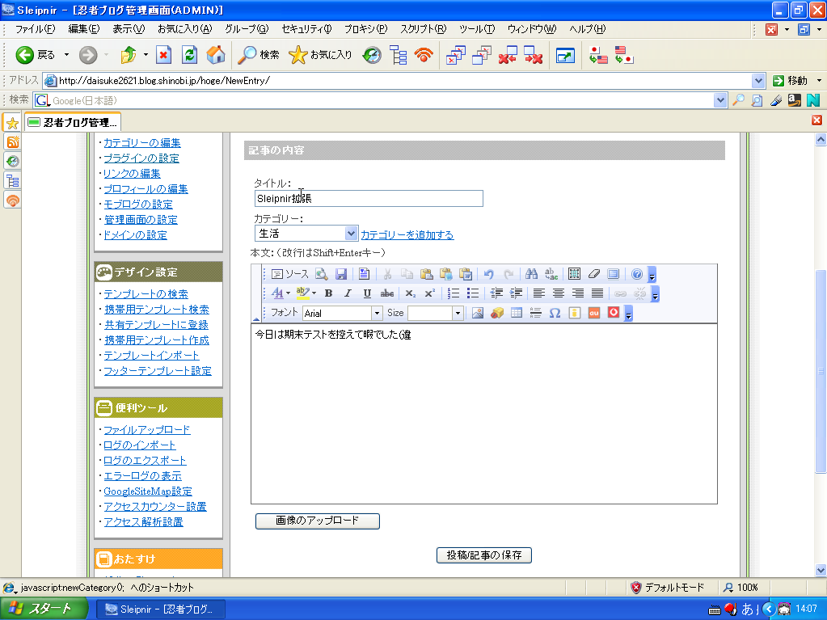This screenshot has width=827, height=620.
Task: Open the Windows スタート button
Action: click(44, 609)
